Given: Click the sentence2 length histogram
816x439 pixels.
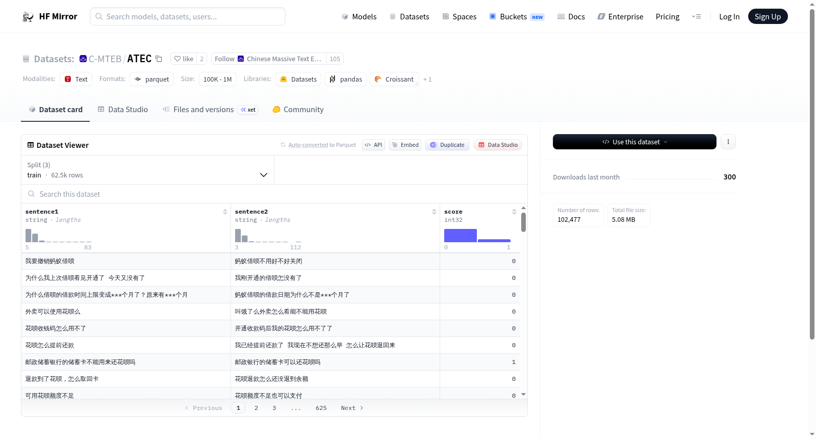Looking at the screenshot, I should [268, 235].
